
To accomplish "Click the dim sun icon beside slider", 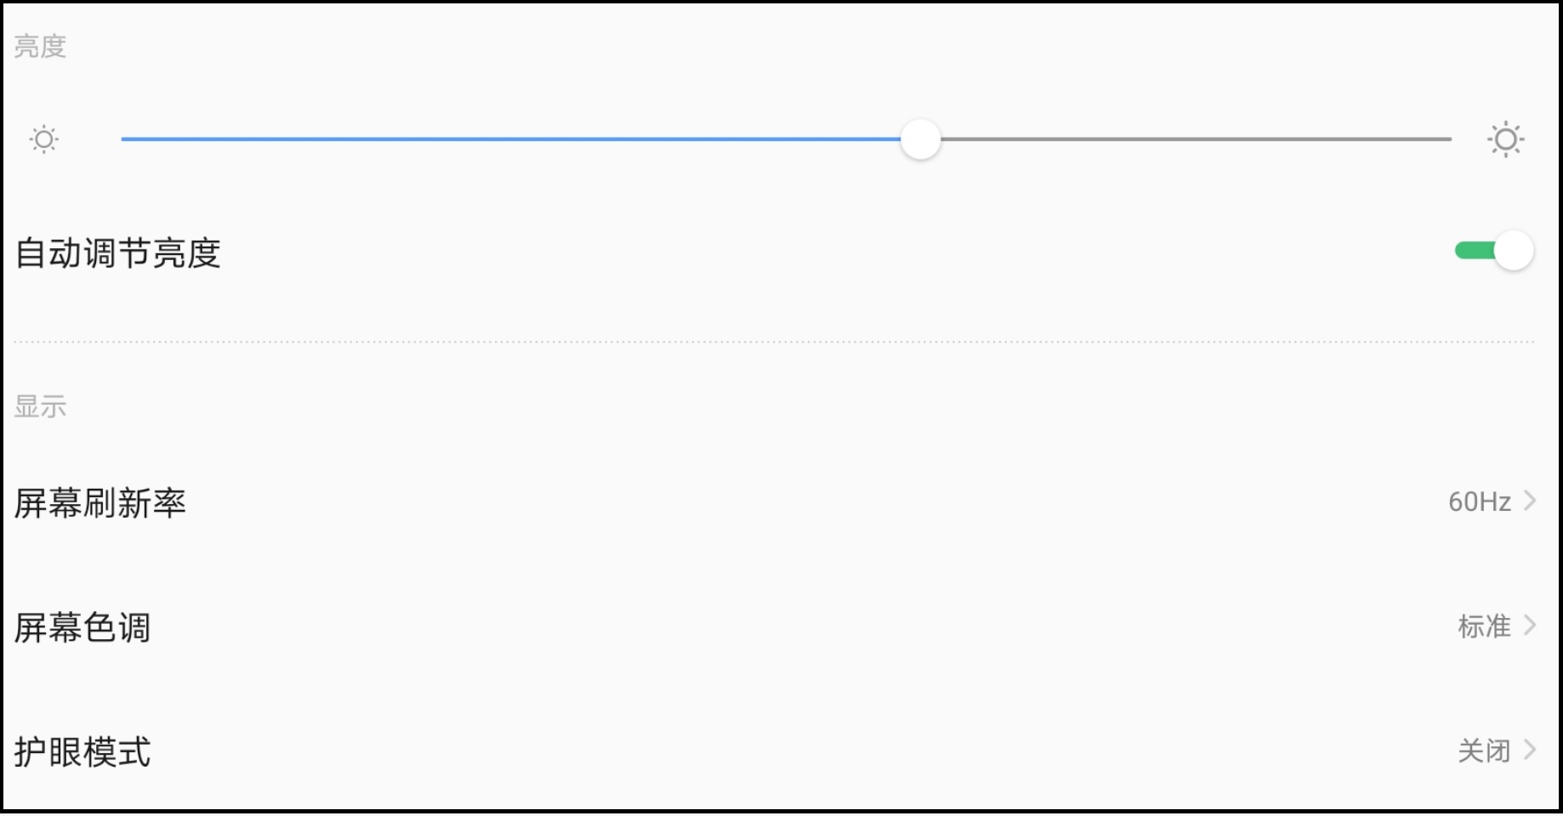I will click(43, 139).
